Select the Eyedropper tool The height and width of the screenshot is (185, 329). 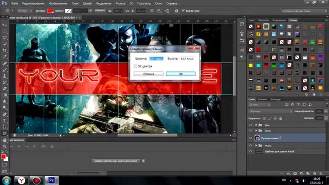pyautogui.click(x=5, y=57)
